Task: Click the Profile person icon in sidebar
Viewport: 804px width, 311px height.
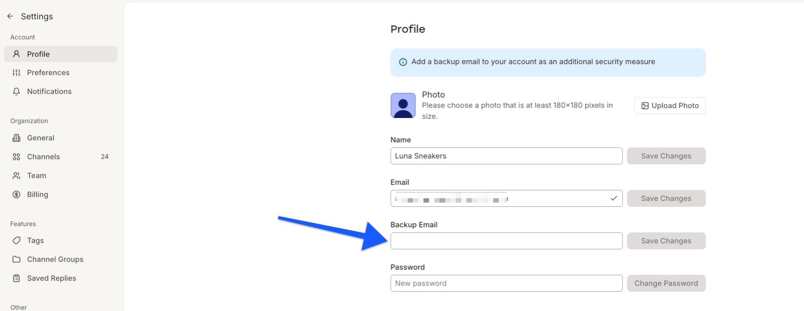Action: pos(17,54)
